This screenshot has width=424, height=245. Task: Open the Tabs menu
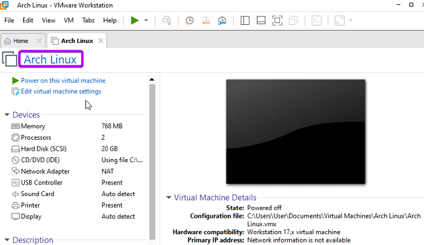(x=88, y=20)
